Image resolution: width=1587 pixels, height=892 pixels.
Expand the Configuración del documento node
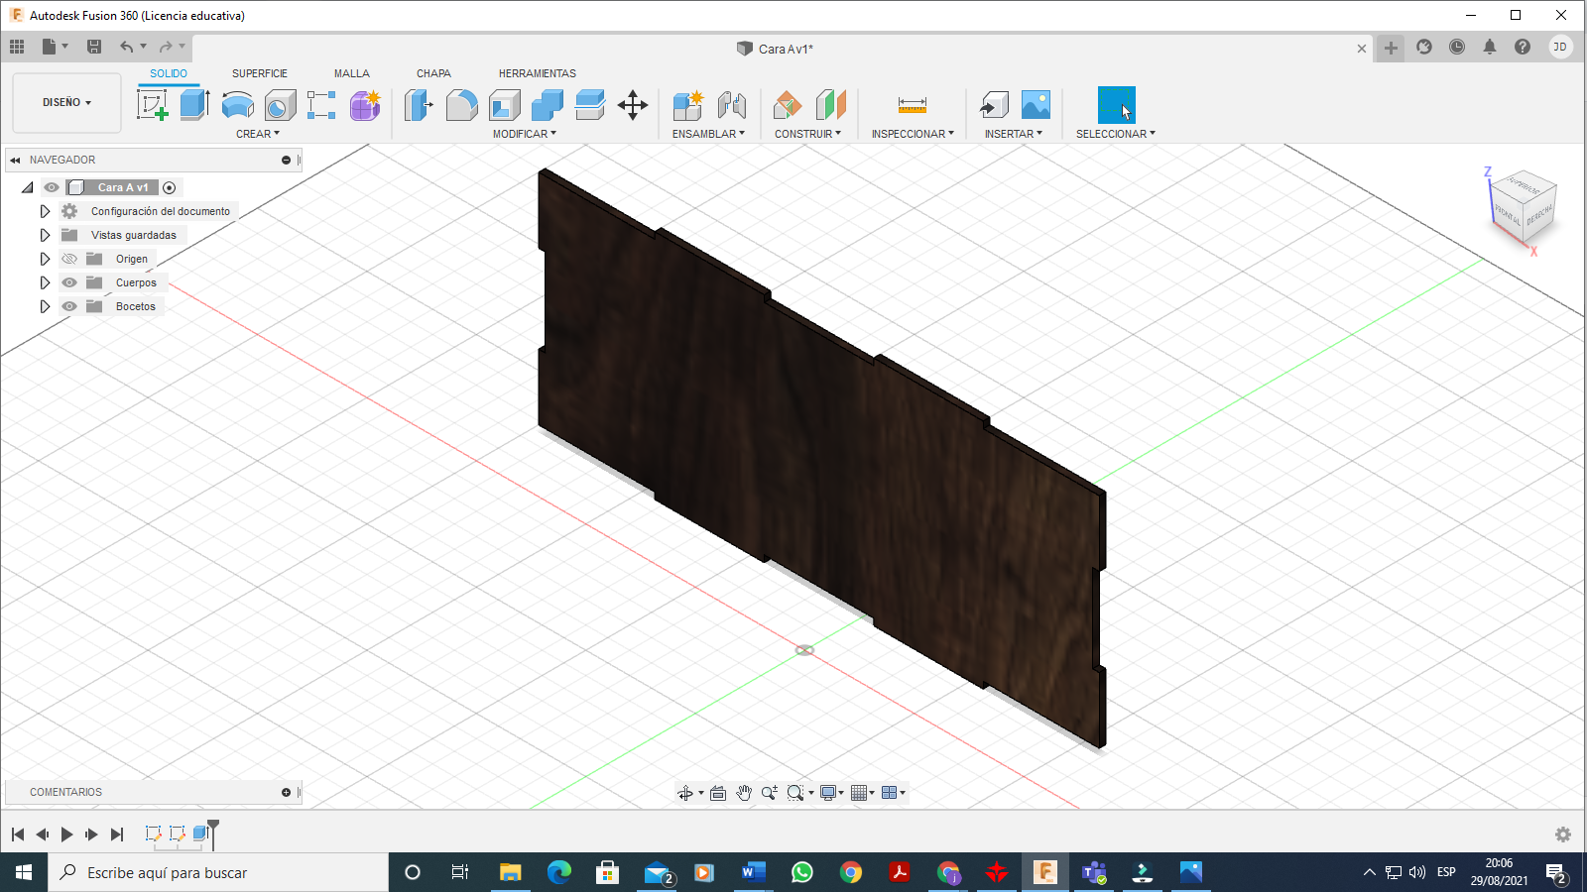point(45,211)
